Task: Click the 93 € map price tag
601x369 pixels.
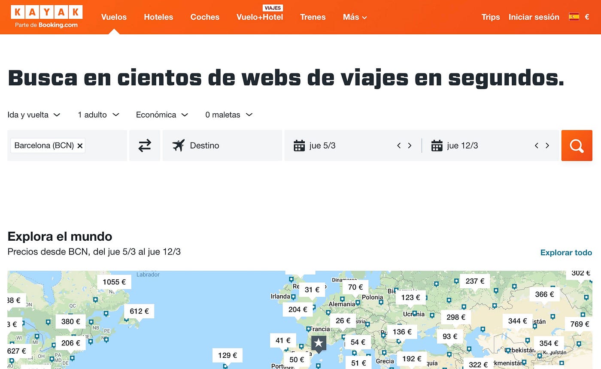Action: point(450,336)
